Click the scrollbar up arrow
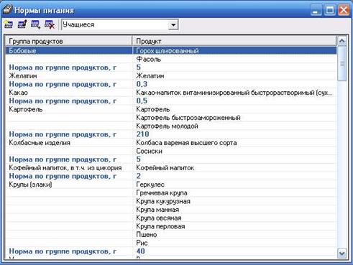The width and height of the screenshot is (353, 265). pos(342,41)
